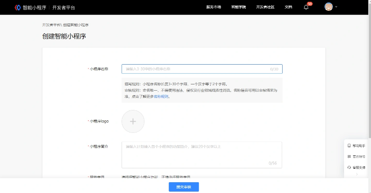Click the 官方账号 QR code icon
Screen dimensions: 371x193
click(349, 157)
